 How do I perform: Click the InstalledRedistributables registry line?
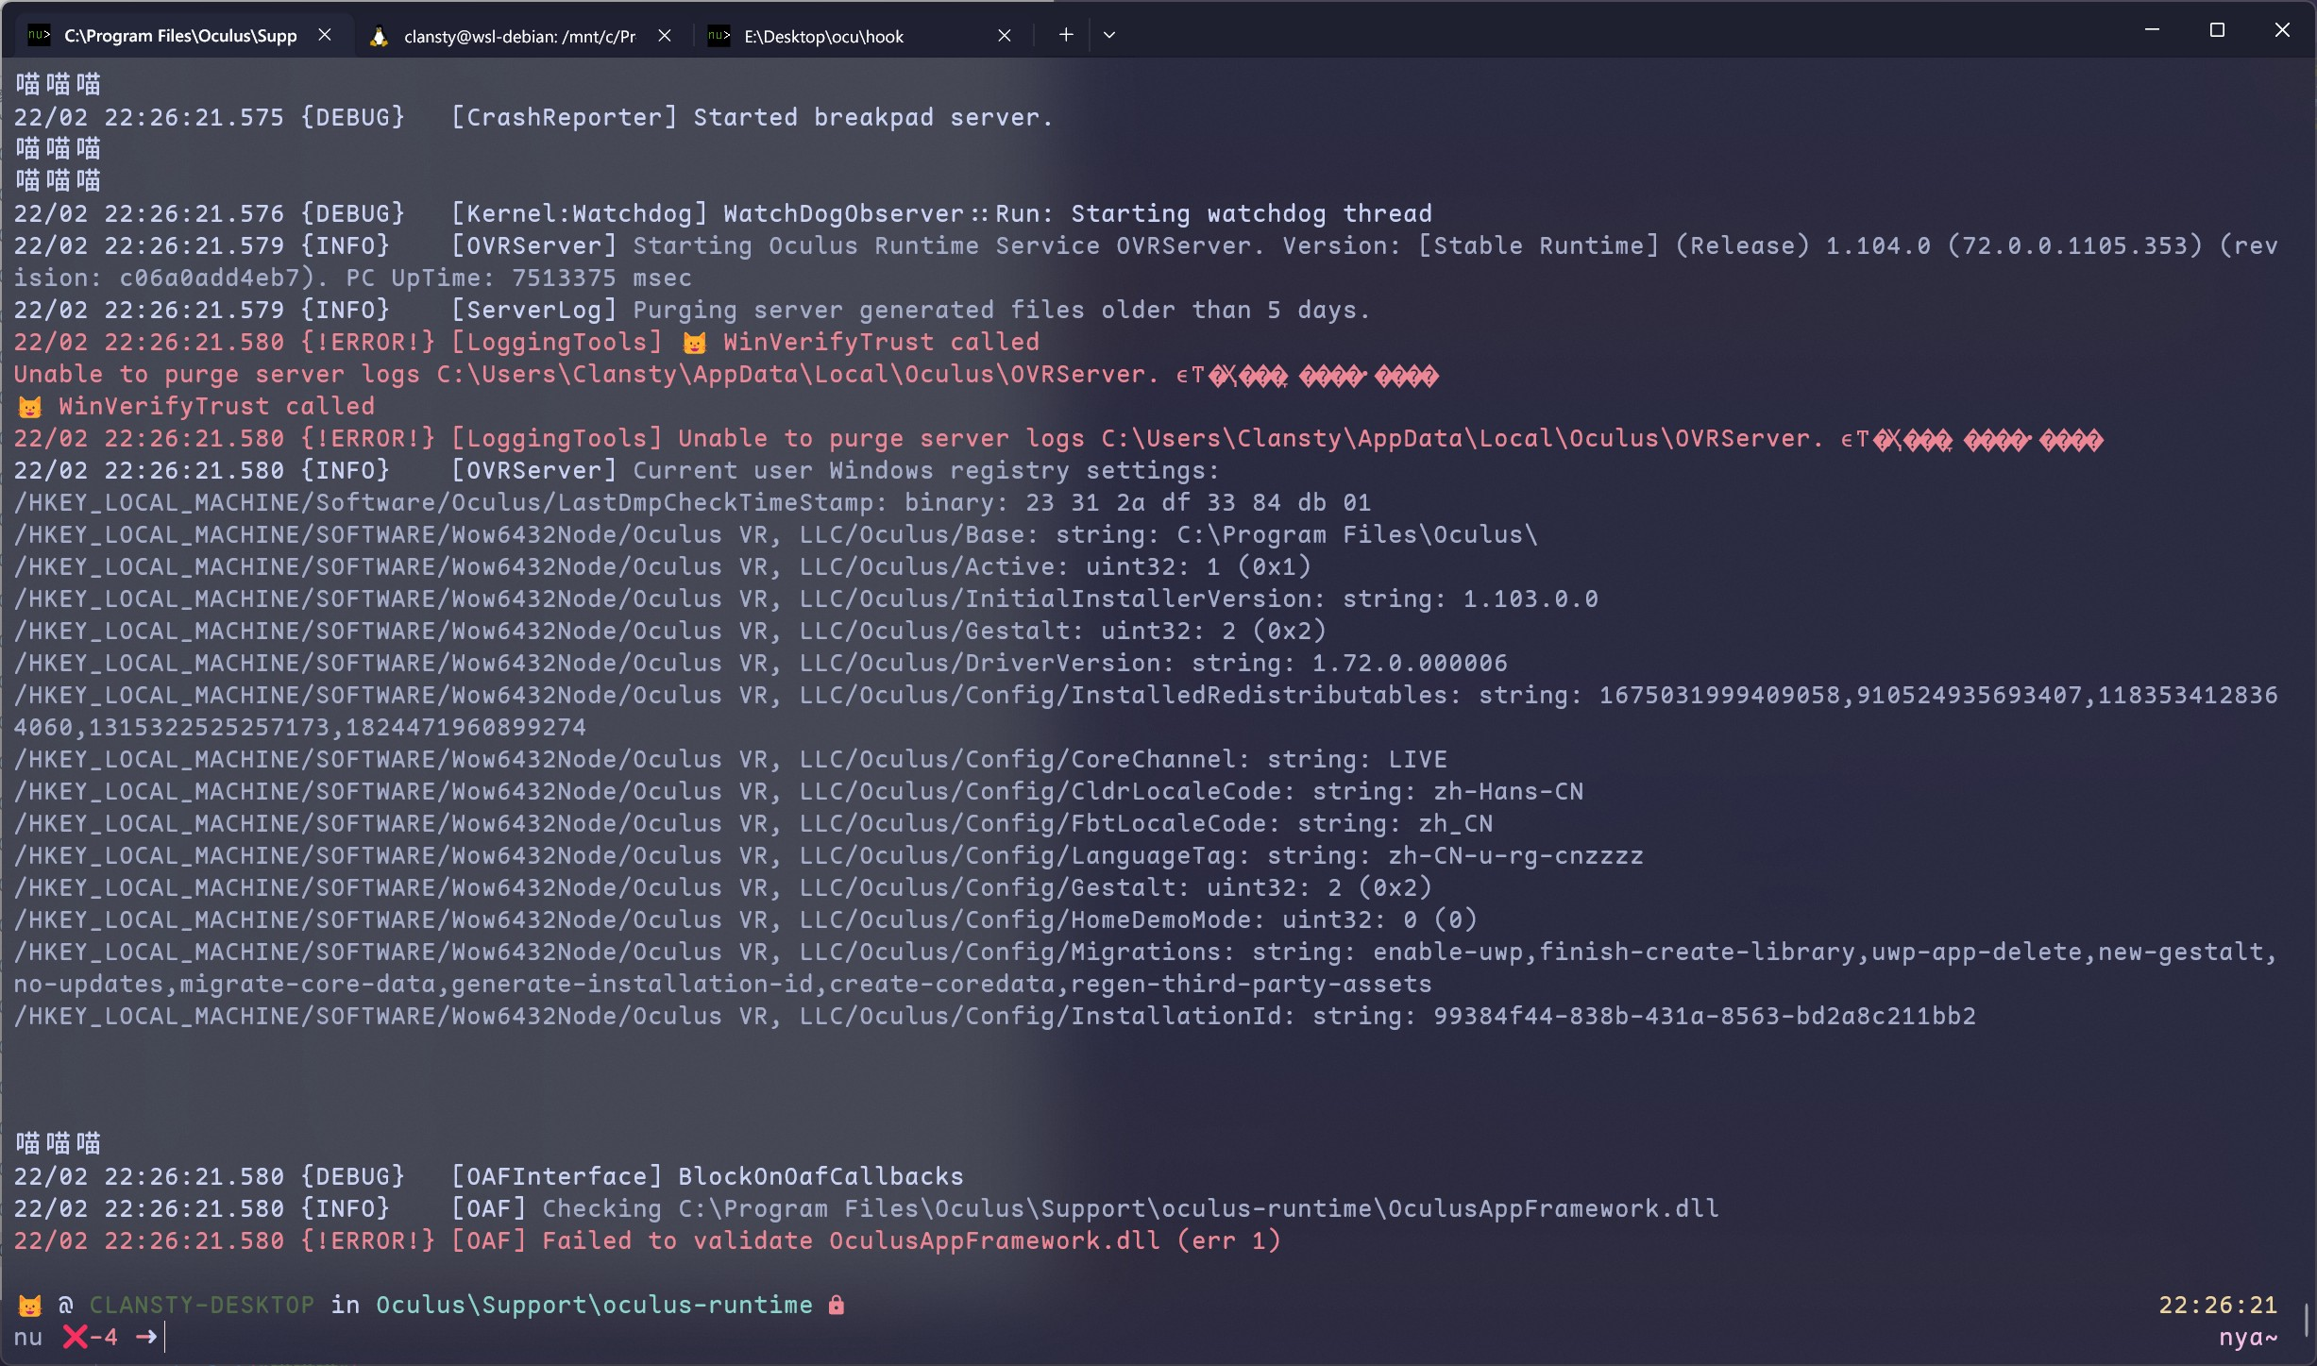click(1146, 711)
